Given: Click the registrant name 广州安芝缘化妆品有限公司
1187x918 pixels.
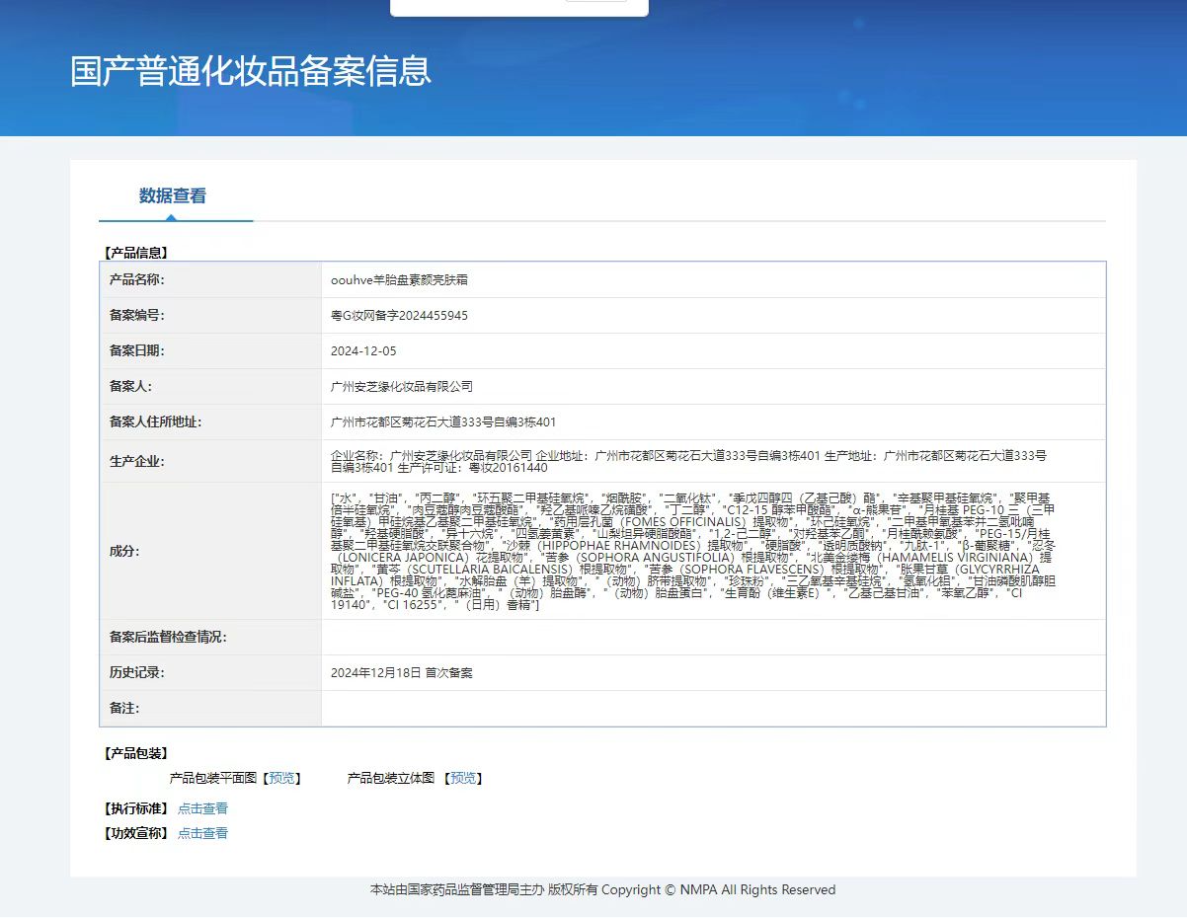Looking at the screenshot, I should click(402, 387).
